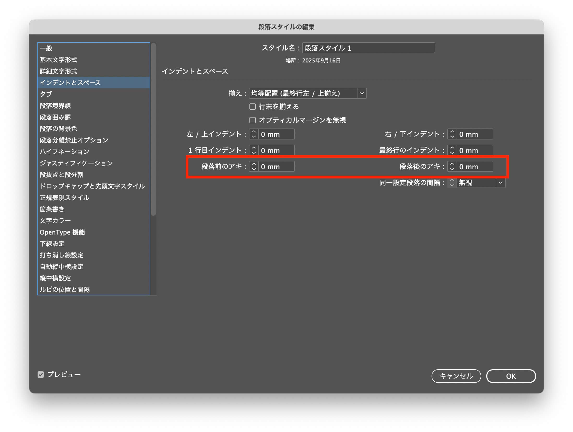Image resolution: width=573 pixels, height=432 pixels.
Task: Enable the 行末を揃える checkbox
Action: pos(252,107)
